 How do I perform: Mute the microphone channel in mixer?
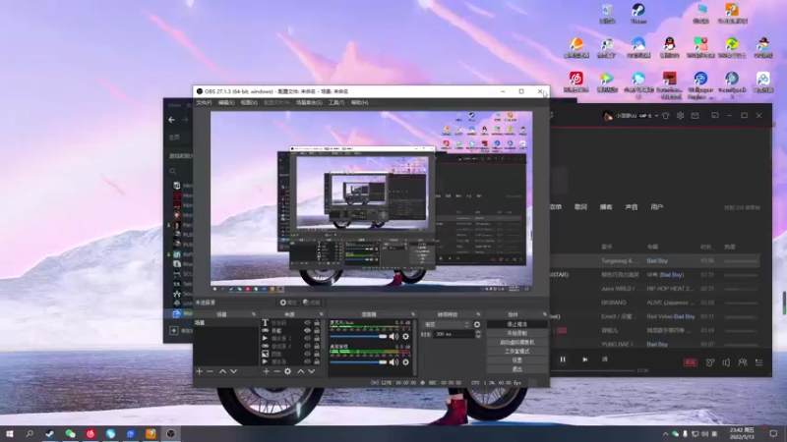[x=393, y=337]
